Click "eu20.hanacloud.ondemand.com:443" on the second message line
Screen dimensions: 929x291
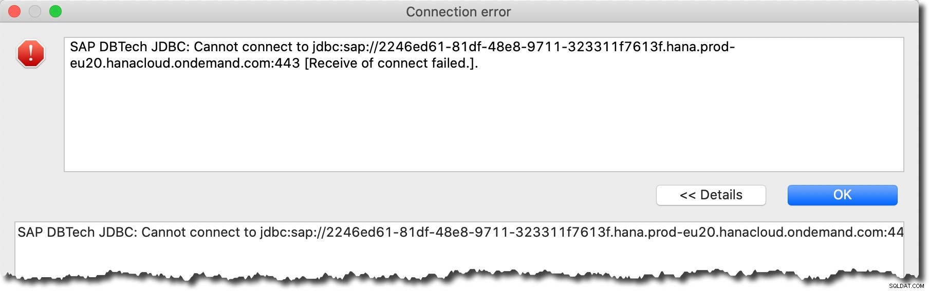pos(185,63)
